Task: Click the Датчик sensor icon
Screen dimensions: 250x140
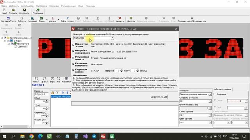Action: tap(53, 19)
